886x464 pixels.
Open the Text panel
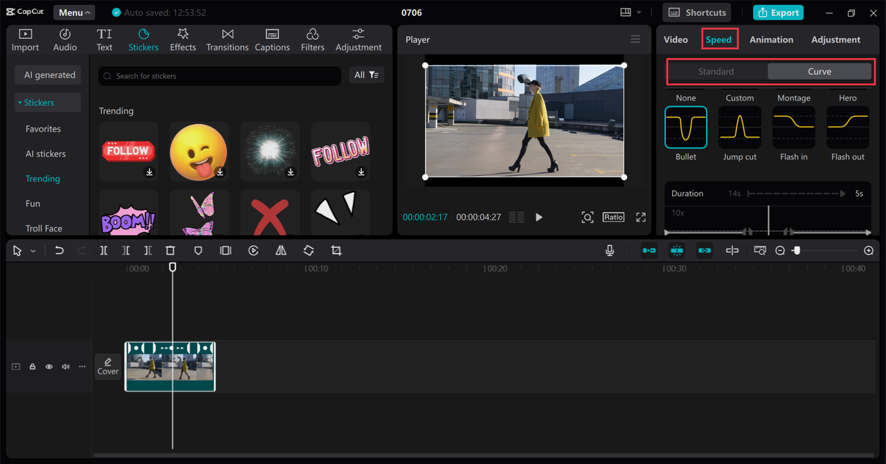(x=105, y=40)
